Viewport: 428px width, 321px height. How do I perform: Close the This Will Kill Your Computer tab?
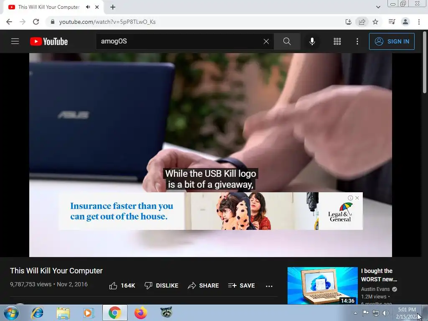pos(97,7)
